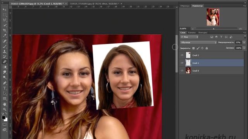Image resolution: width=248 pixels, height=139 pixels.
Task: Filter layers by pixel layers
Action: click(212, 37)
